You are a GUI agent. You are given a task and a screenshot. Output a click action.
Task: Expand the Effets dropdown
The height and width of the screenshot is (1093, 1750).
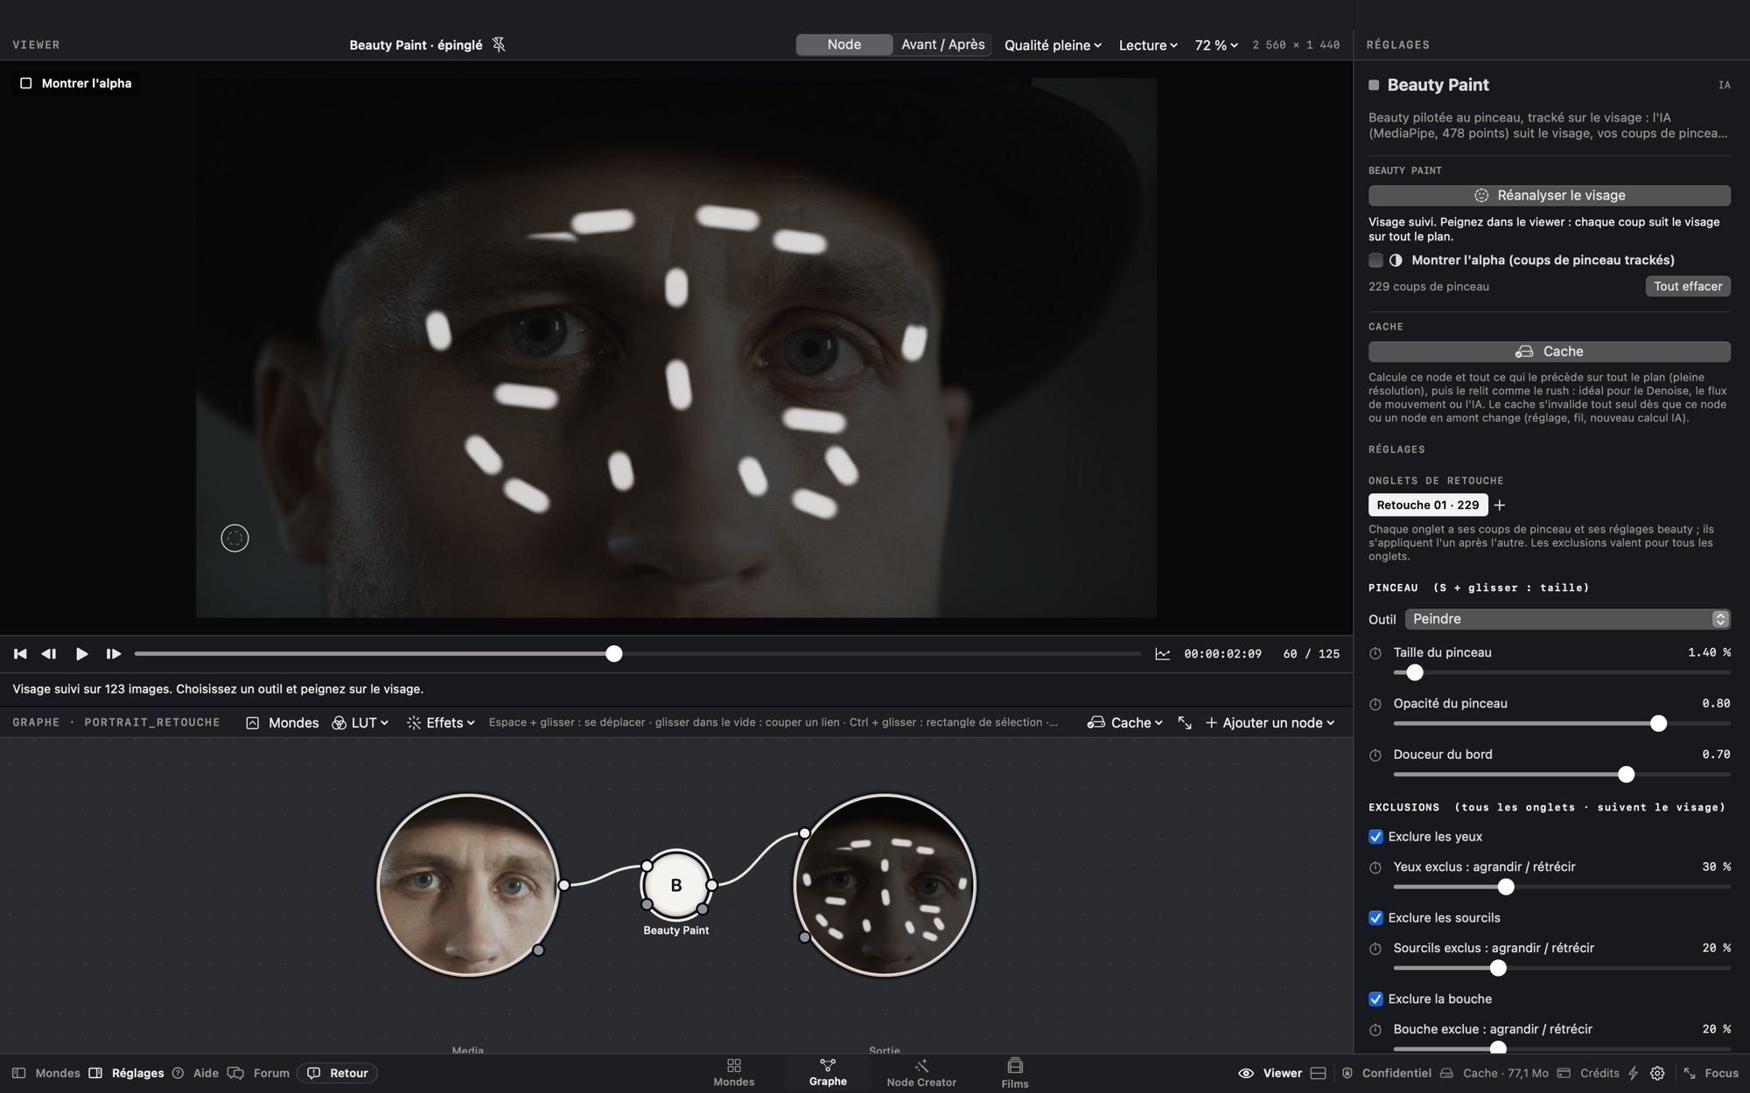tap(441, 723)
